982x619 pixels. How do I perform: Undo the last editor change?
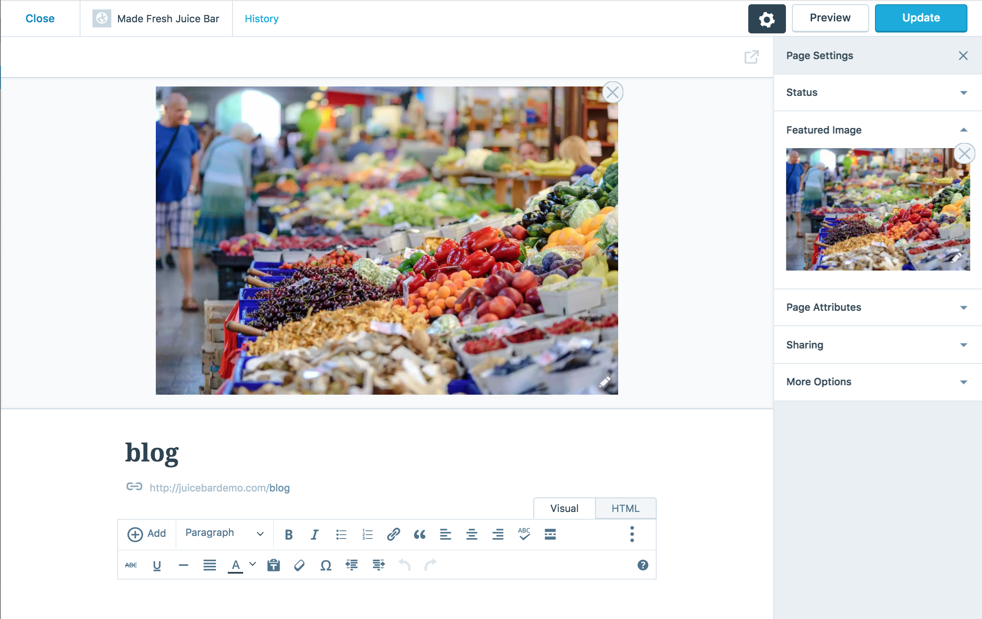(405, 565)
